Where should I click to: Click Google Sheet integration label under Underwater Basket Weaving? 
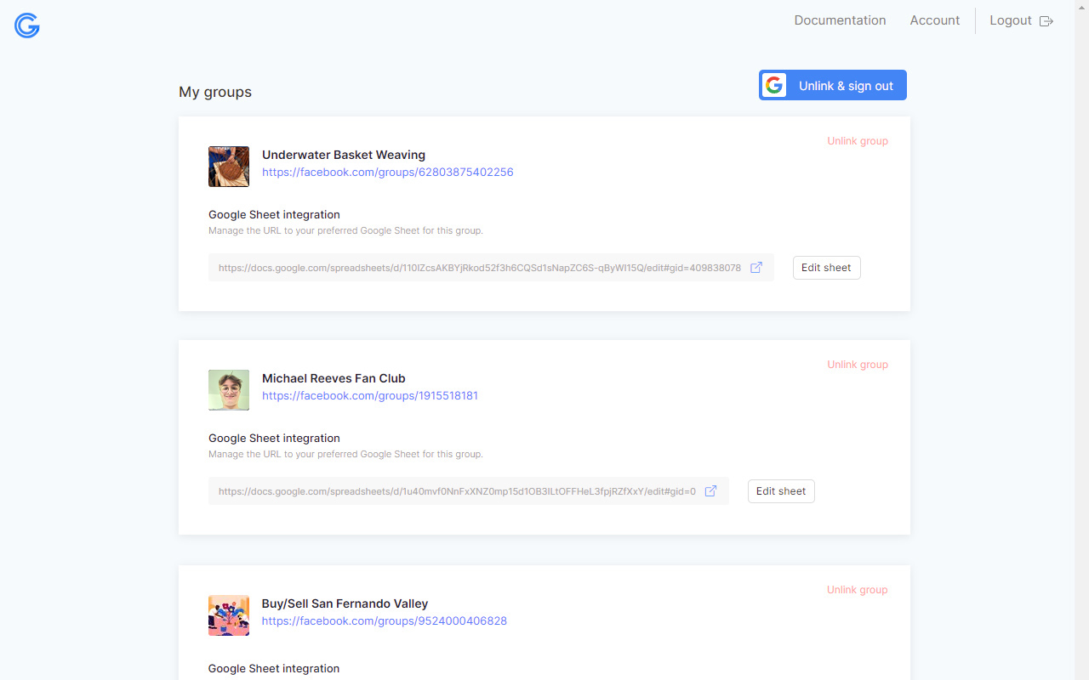(274, 215)
